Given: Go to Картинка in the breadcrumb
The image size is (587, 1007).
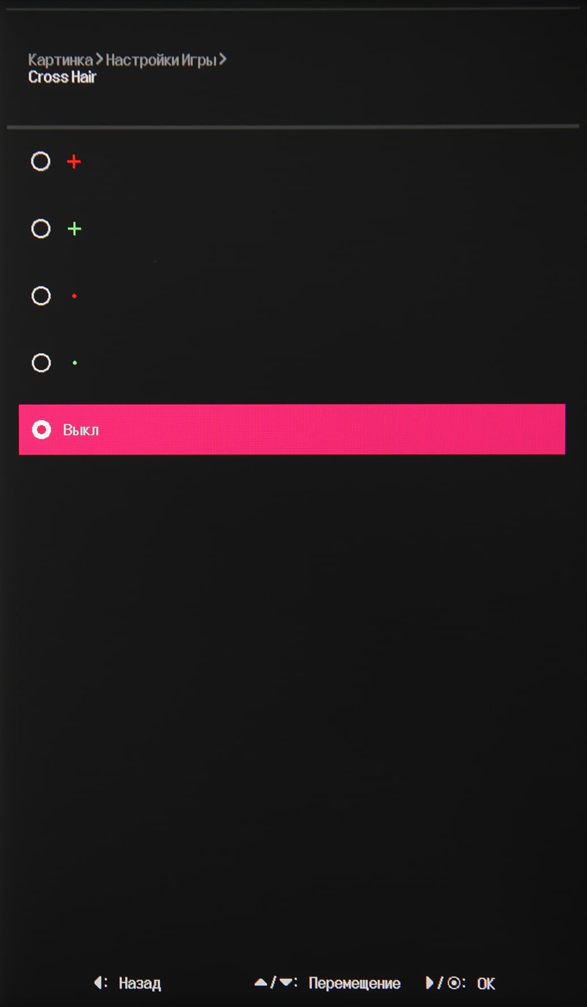Looking at the screenshot, I should pos(60,60).
